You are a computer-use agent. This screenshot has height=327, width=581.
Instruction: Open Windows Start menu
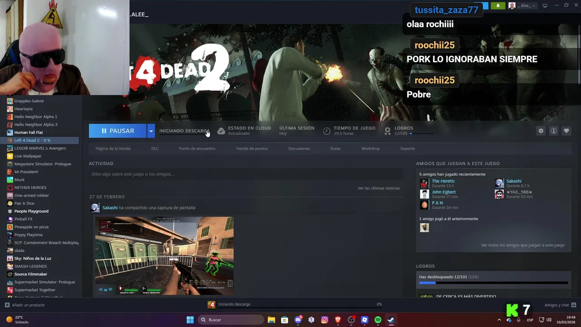pyautogui.click(x=190, y=320)
